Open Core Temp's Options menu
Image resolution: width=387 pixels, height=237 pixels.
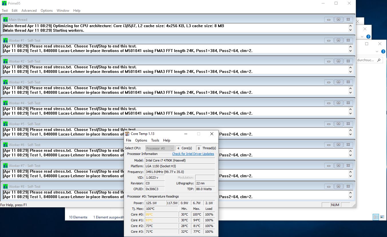pyautogui.click(x=141, y=140)
